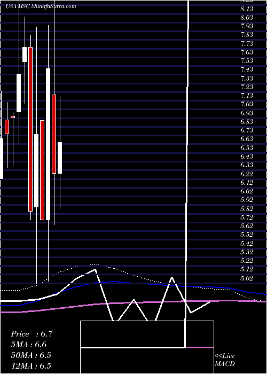This screenshot has height=374, width=267.
Task: Select the '50MA : 6.5' legend value
Action: 31,355
